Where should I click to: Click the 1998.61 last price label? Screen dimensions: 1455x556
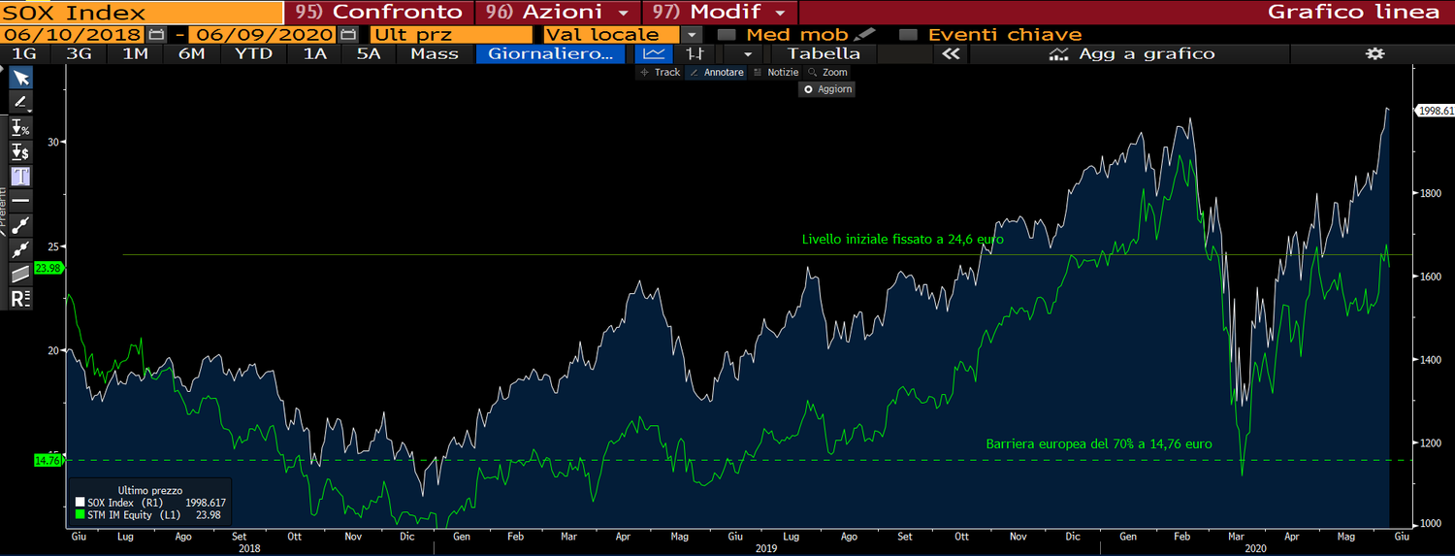(x=1436, y=112)
